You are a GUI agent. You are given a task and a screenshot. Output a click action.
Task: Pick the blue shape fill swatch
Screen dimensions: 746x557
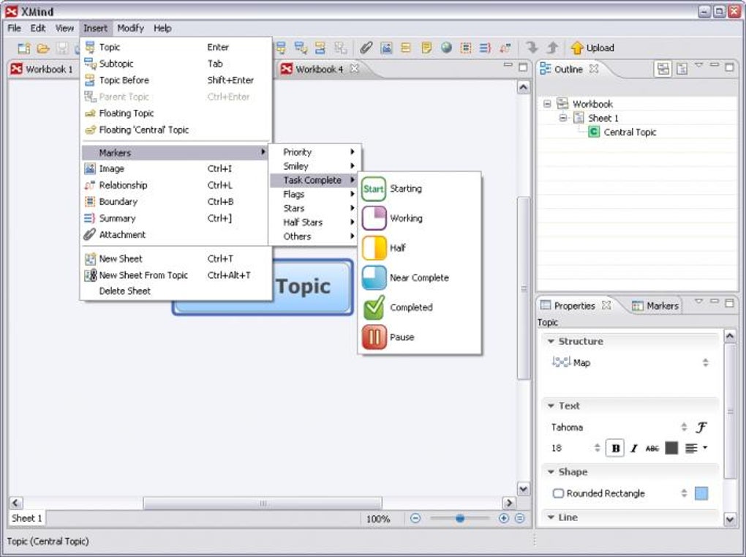701,493
